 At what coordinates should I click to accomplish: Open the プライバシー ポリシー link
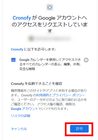click(68, 95)
